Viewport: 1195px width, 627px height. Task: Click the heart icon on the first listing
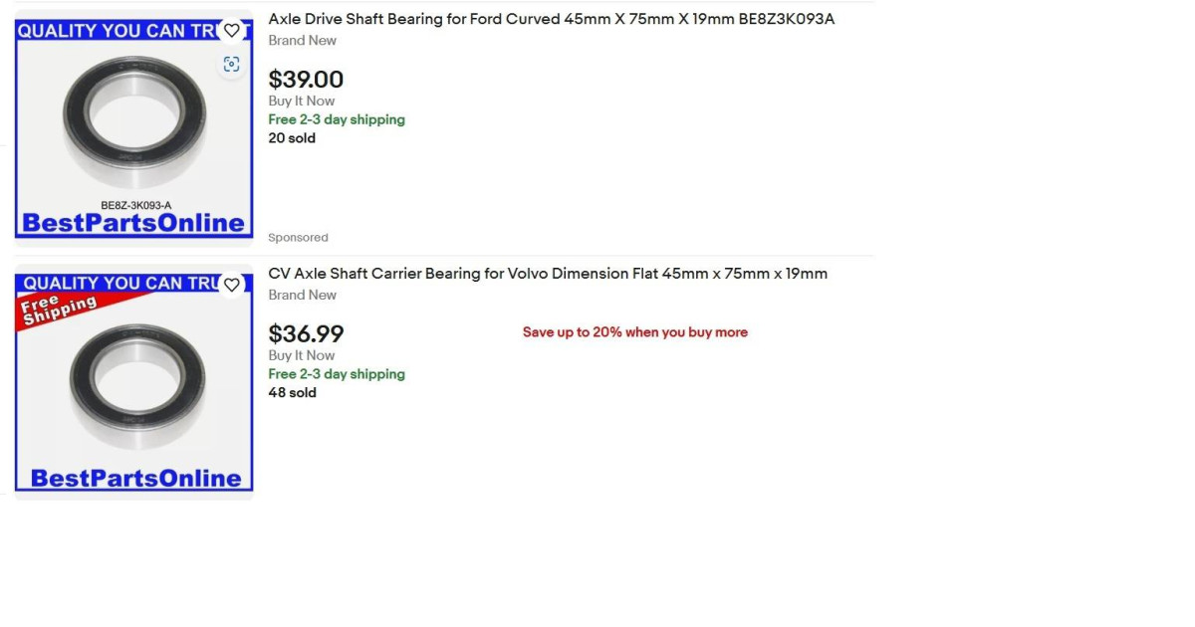231,31
